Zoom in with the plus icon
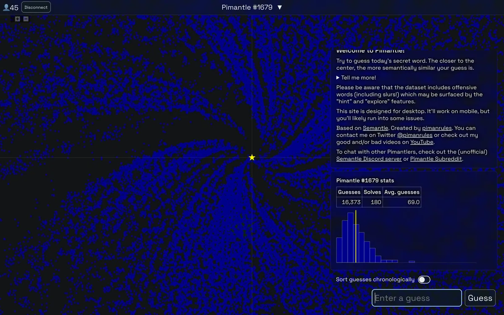 (x=17, y=19)
